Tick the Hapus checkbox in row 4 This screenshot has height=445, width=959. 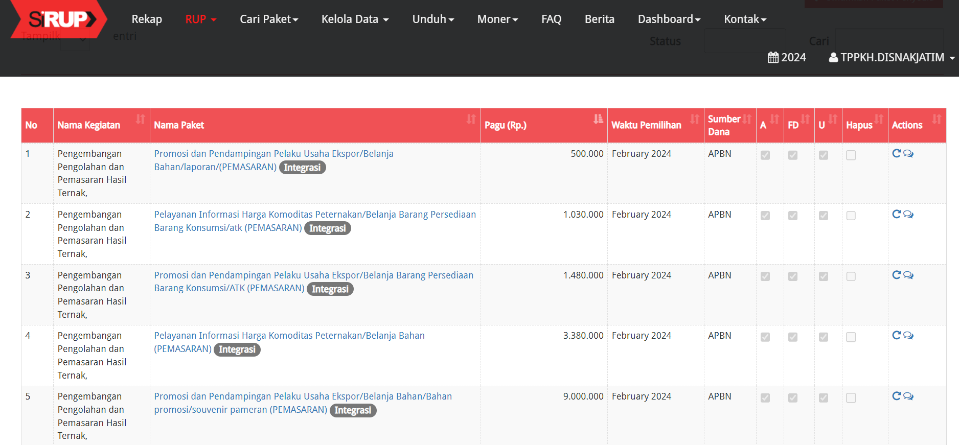click(x=851, y=337)
